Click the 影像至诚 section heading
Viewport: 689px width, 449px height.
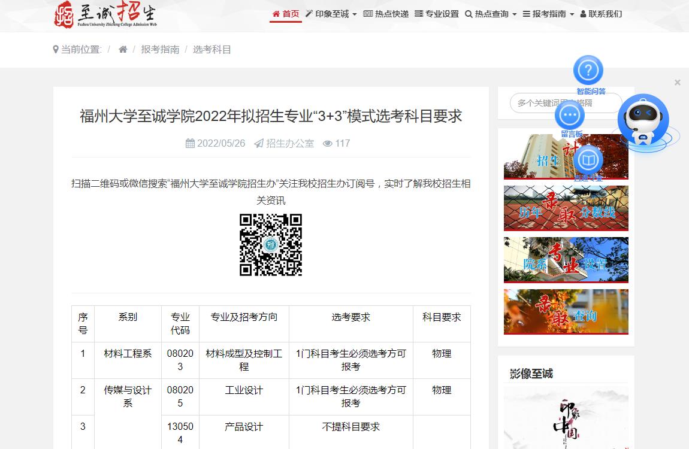[x=531, y=374]
